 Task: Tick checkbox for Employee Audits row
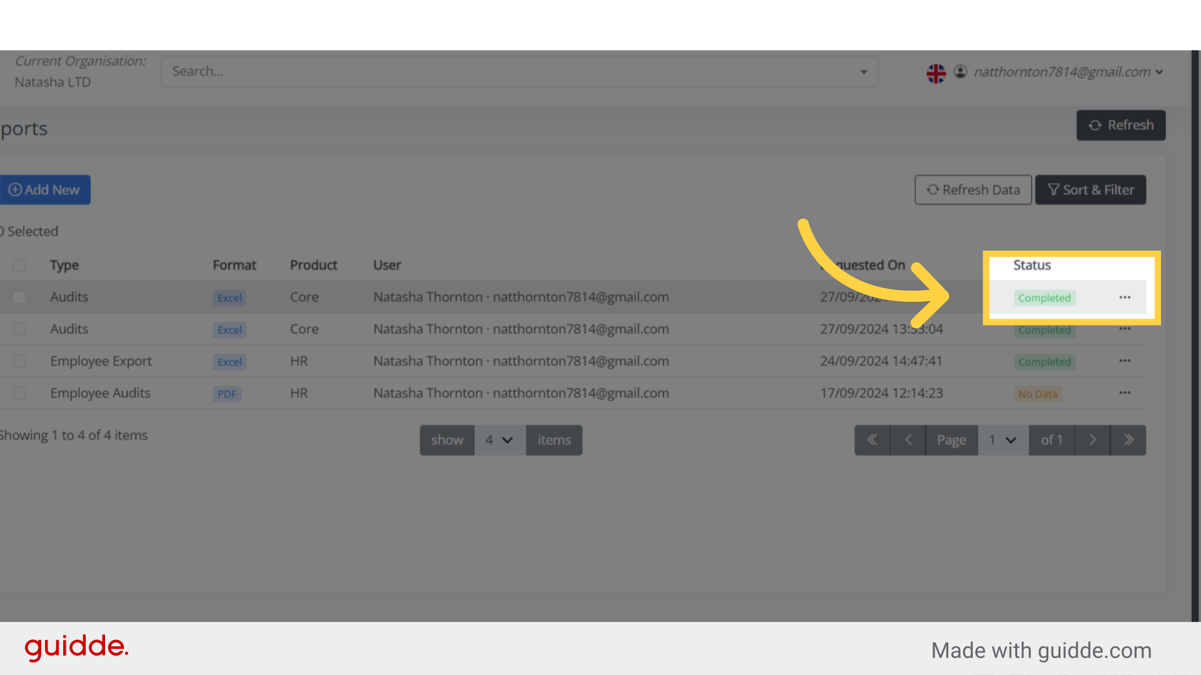pyautogui.click(x=19, y=393)
